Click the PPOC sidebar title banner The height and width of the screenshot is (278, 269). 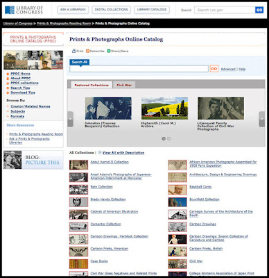33,39
